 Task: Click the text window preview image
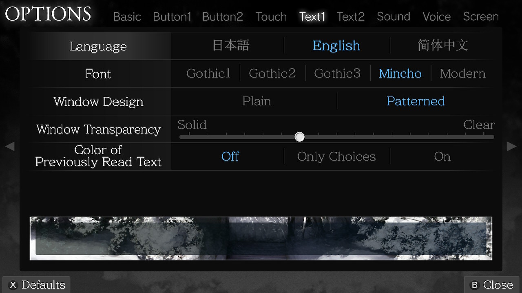coord(261,238)
